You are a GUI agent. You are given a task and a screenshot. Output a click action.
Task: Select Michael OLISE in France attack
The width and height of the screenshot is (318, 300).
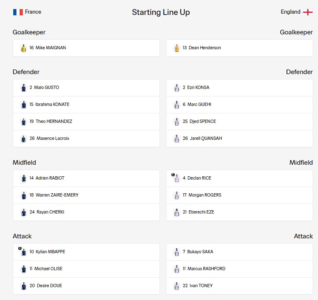point(86,269)
